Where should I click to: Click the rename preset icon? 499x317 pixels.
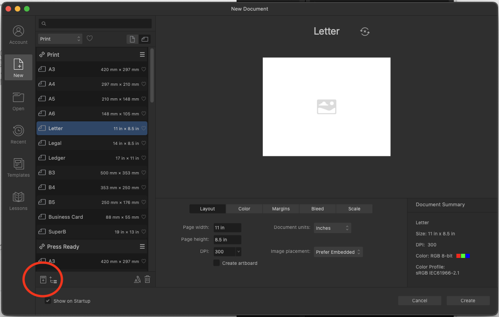coord(137,279)
